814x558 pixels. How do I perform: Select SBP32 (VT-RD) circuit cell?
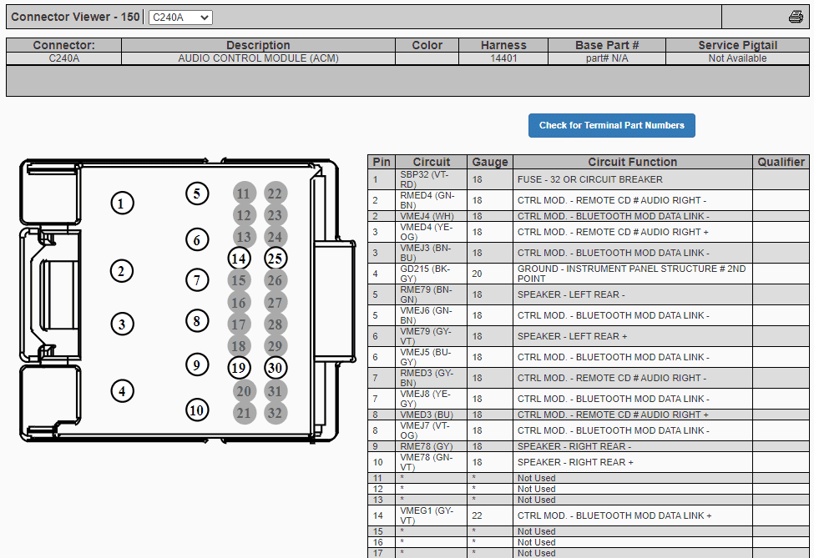click(x=432, y=179)
